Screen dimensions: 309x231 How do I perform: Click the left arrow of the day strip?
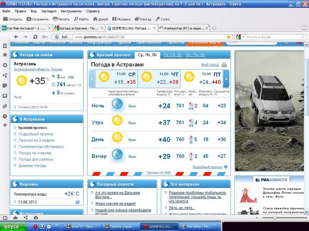click(92, 79)
